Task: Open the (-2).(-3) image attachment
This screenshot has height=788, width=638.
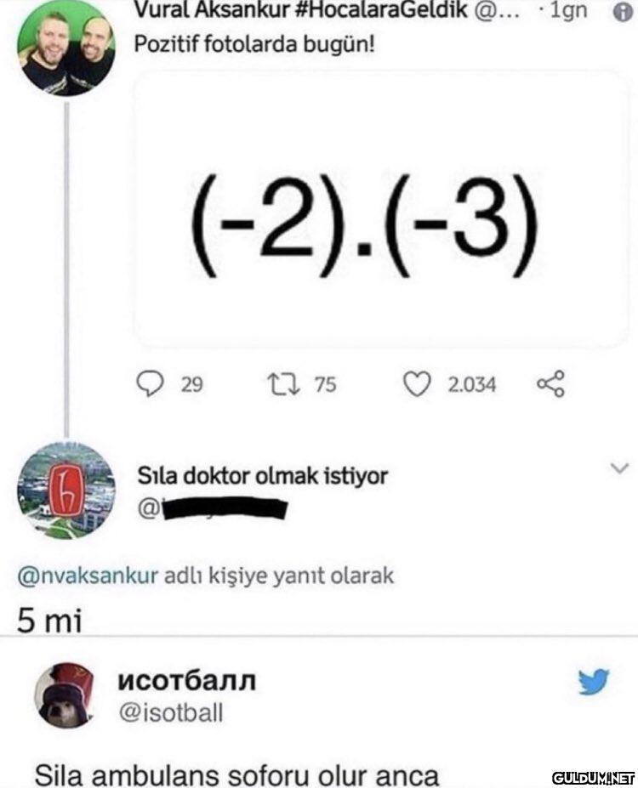Action: [x=381, y=210]
